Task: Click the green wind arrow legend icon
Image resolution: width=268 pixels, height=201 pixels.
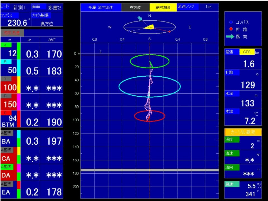Action: pos(230,37)
